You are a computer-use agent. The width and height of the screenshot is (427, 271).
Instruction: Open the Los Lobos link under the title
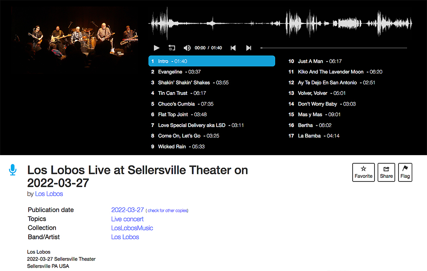coord(49,194)
